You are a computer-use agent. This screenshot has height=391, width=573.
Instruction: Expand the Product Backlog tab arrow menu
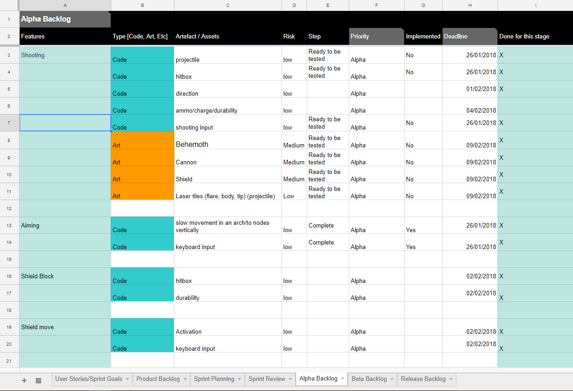(x=185, y=379)
